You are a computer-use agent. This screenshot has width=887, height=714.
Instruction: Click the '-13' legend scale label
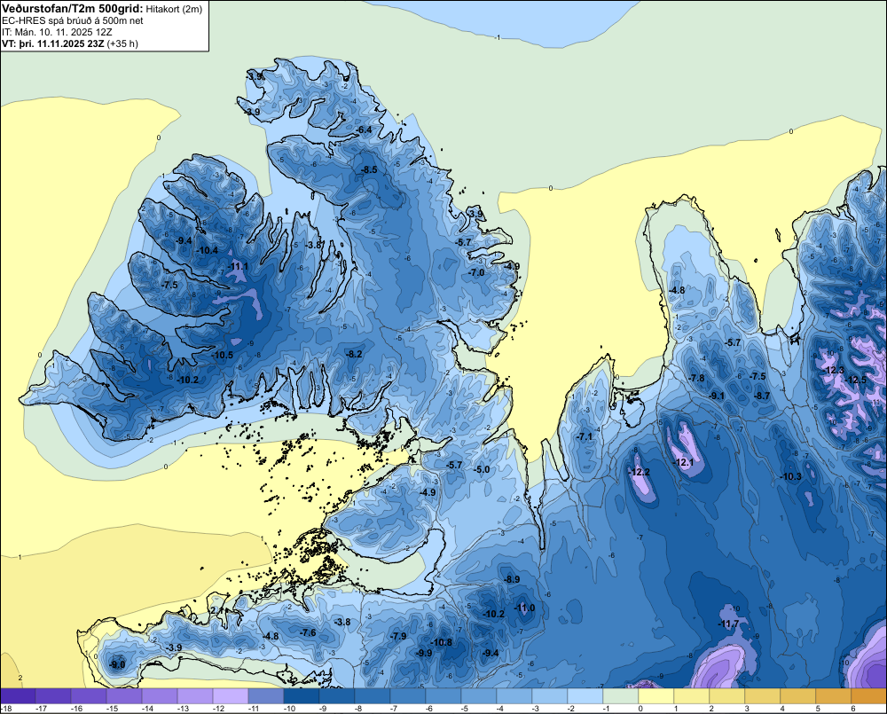[x=184, y=709]
